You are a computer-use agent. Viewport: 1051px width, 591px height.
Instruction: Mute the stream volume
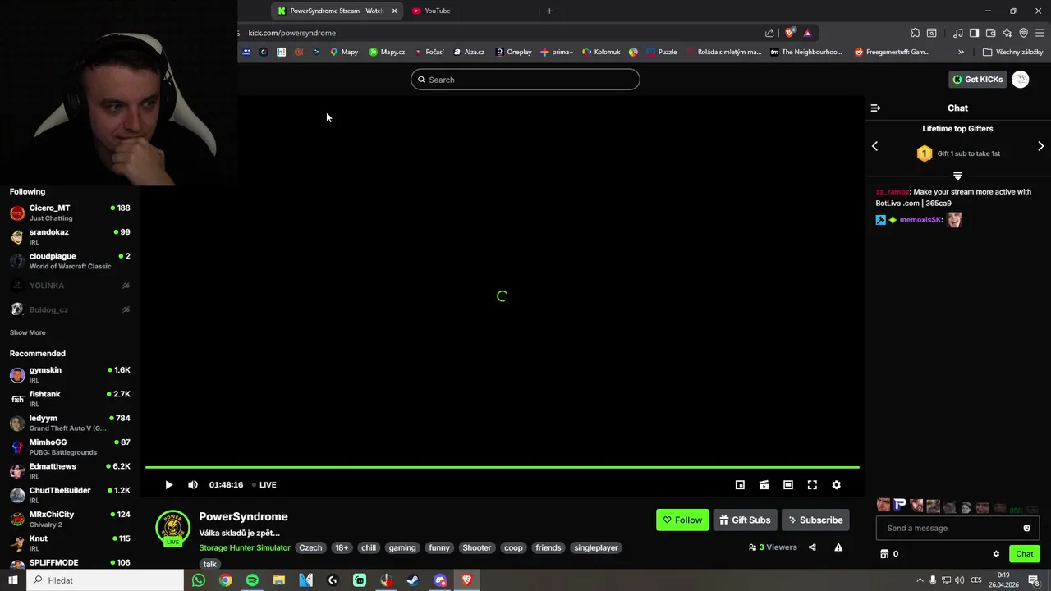coord(193,485)
